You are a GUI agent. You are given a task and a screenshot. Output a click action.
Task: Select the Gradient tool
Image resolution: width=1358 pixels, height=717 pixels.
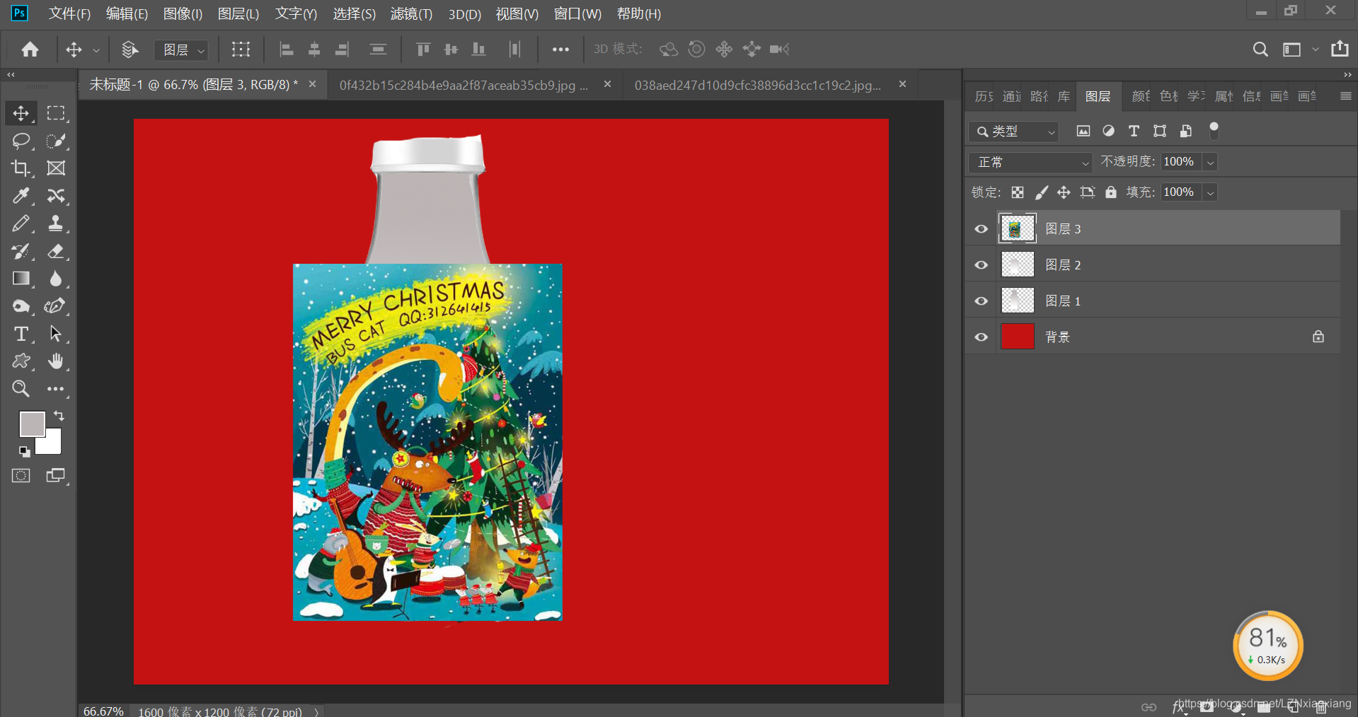click(x=21, y=279)
